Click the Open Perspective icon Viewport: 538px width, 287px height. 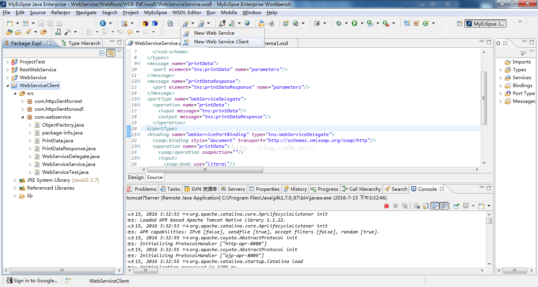point(459,24)
